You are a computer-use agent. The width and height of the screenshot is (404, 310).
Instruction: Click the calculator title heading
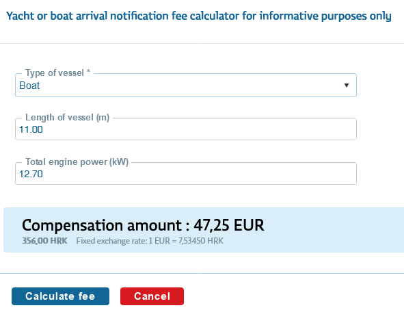pyautogui.click(x=199, y=16)
